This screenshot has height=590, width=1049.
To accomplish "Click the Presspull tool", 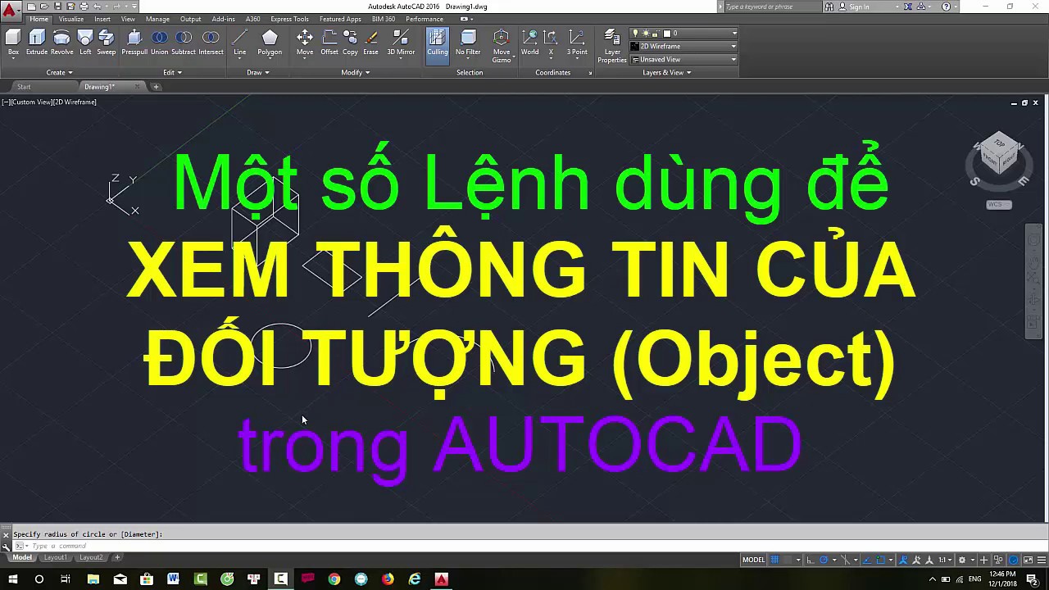I will (134, 43).
